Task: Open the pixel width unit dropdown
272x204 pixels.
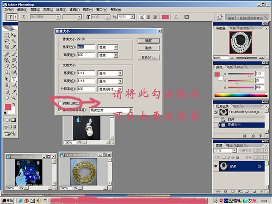Action: [108, 47]
